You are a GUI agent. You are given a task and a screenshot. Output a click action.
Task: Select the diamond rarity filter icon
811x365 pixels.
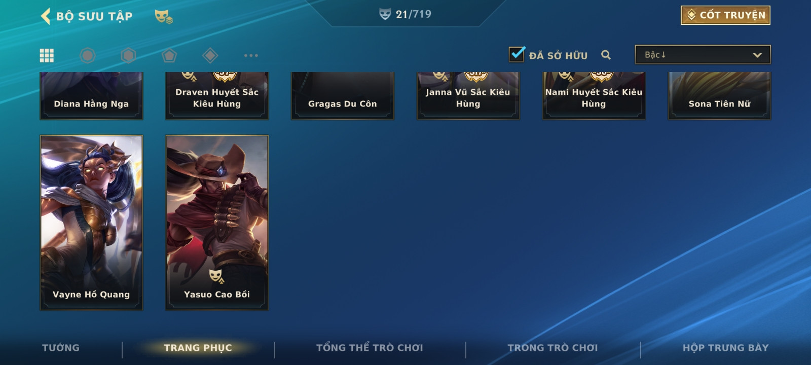pyautogui.click(x=210, y=55)
